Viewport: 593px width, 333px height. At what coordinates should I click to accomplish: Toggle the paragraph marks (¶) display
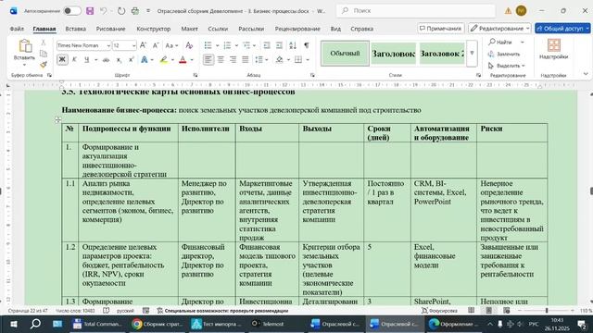(x=307, y=45)
